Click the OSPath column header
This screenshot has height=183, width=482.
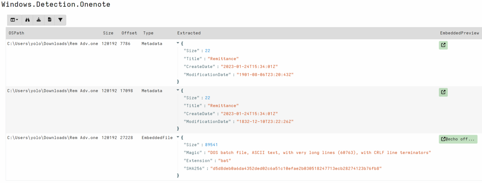click(16, 33)
